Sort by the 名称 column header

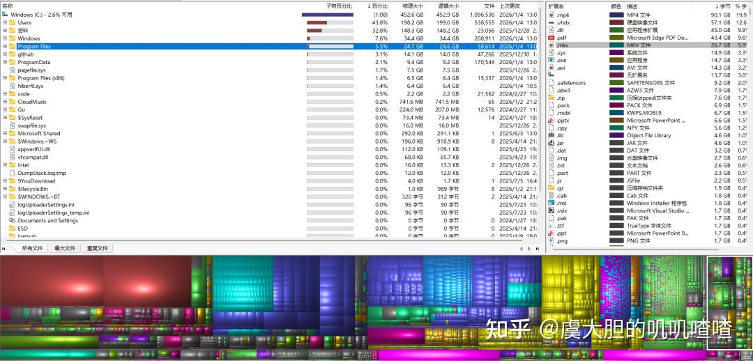(151, 6)
